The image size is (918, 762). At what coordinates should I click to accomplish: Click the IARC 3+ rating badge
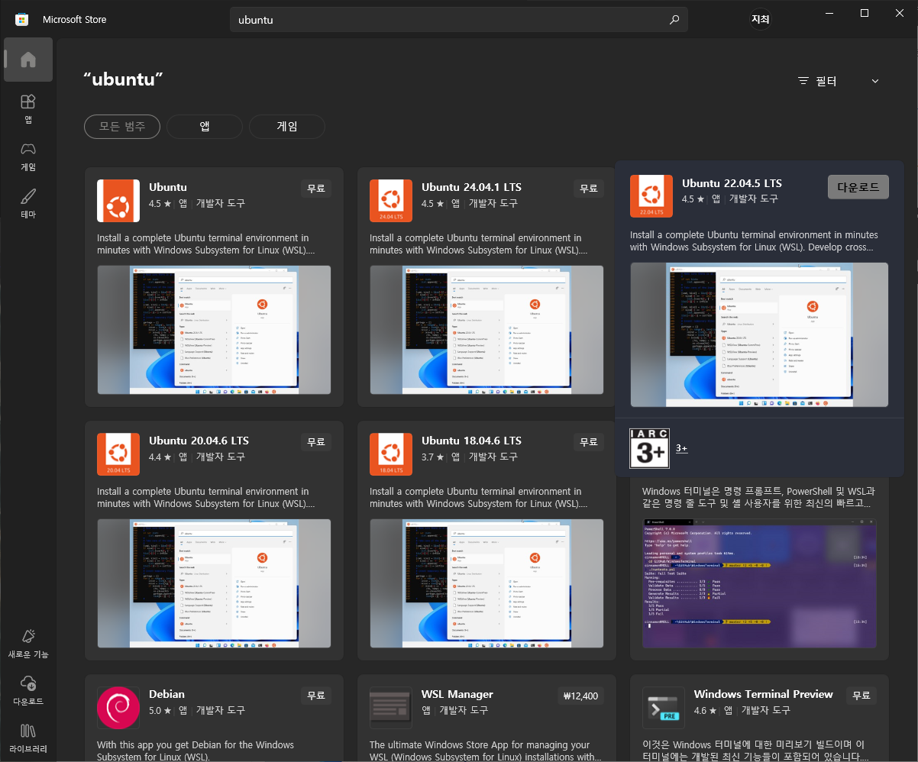649,448
